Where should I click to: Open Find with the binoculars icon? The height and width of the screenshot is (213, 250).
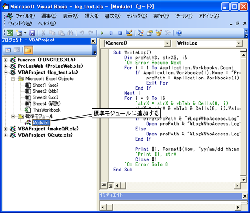pos(70,33)
